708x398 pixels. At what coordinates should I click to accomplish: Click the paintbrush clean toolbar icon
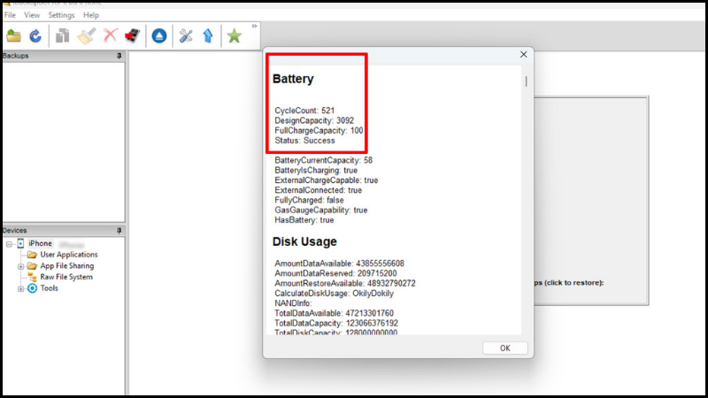(x=87, y=36)
